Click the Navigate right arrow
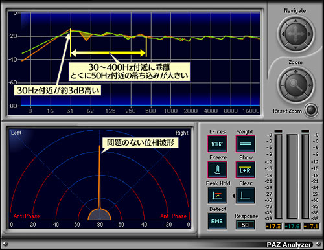The height and width of the screenshot is (250, 324). (309, 34)
